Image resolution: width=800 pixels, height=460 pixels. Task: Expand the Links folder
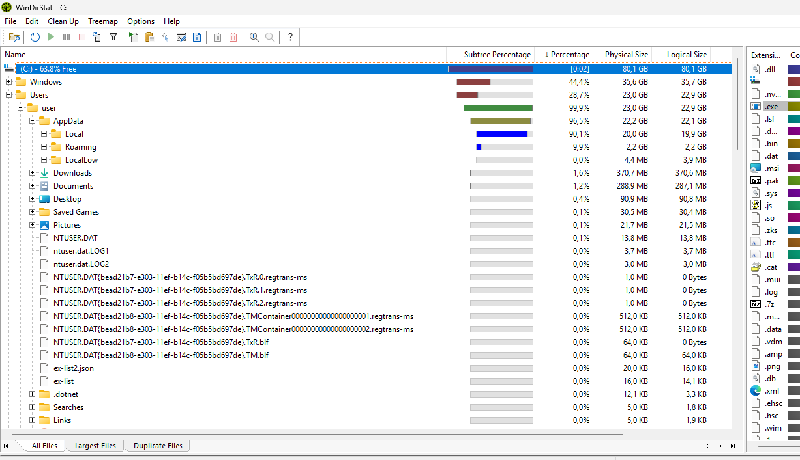point(33,420)
